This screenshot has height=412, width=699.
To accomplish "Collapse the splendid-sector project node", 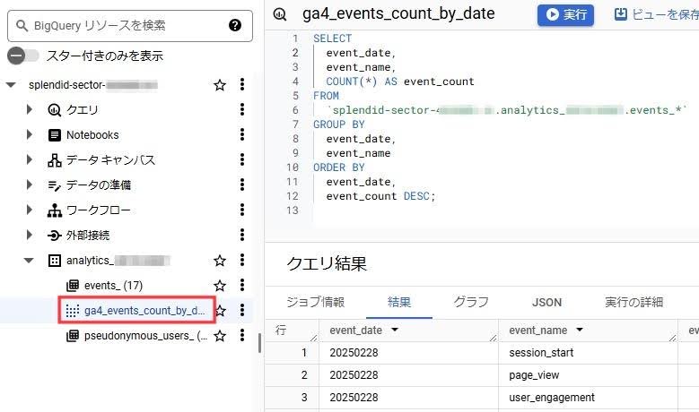I will (x=11, y=84).
